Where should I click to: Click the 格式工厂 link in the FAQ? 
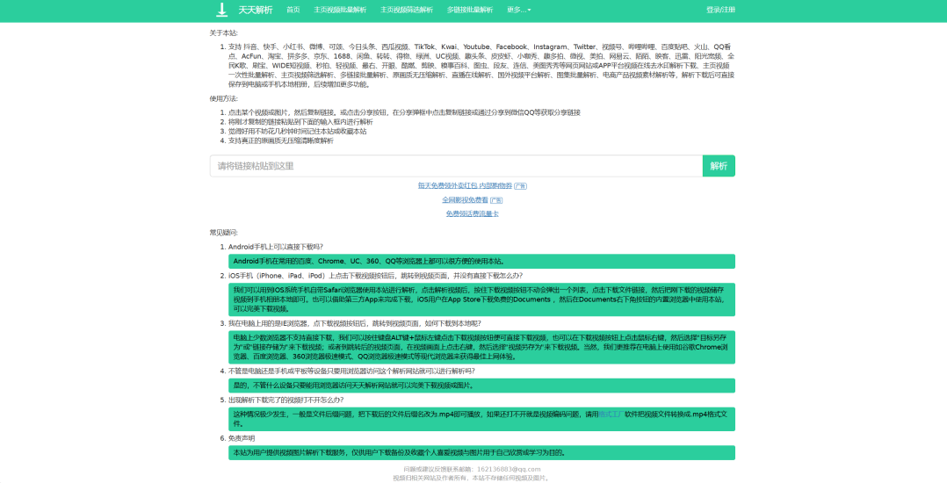pyautogui.click(x=610, y=414)
